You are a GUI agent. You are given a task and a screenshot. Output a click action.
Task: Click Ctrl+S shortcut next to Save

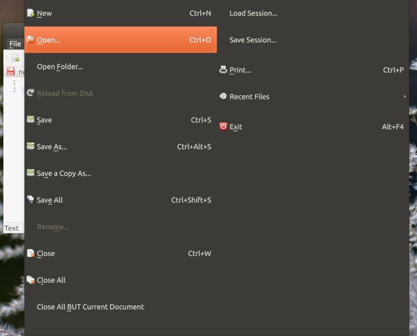[x=201, y=120]
